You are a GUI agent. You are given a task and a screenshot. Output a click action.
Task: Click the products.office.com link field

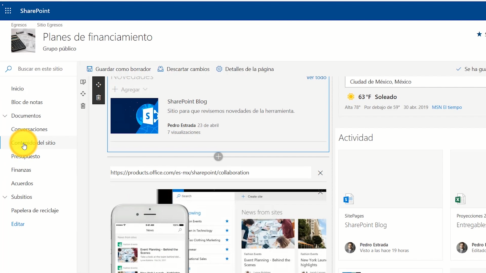point(210,173)
